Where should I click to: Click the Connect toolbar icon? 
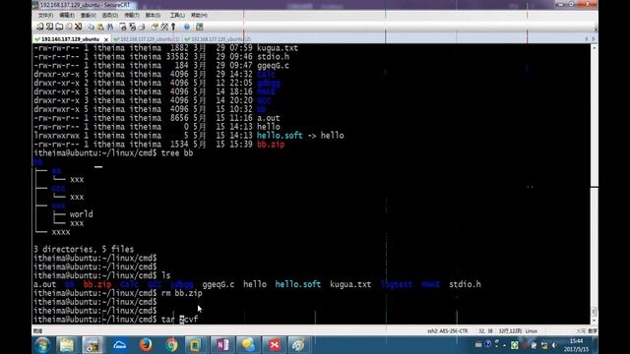pyautogui.click(x=40, y=27)
